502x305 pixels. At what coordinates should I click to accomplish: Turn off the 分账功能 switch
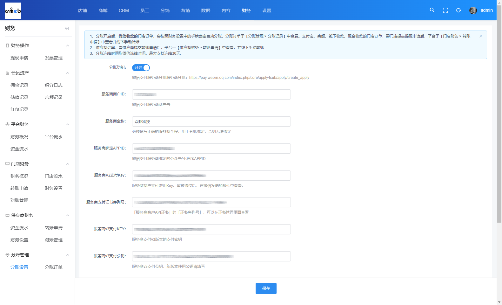[141, 68]
